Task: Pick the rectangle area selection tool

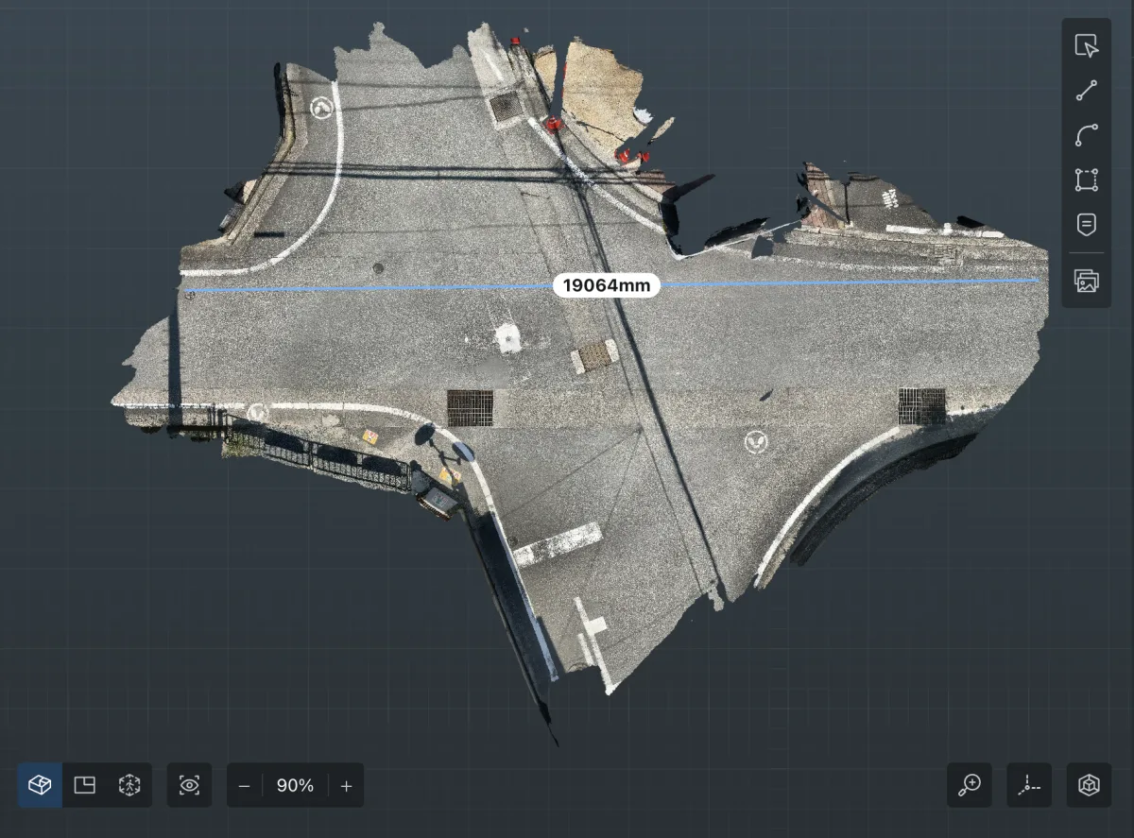Action: click(x=1087, y=180)
